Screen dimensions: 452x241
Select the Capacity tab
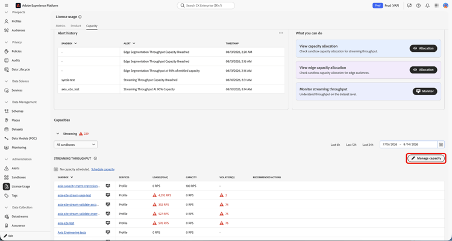92,26
